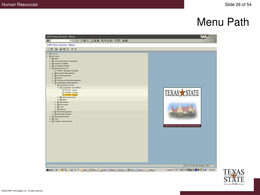Click the Customize Local Layout icon
The height and width of the screenshot is (195, 260).
(x=126, y=41)
